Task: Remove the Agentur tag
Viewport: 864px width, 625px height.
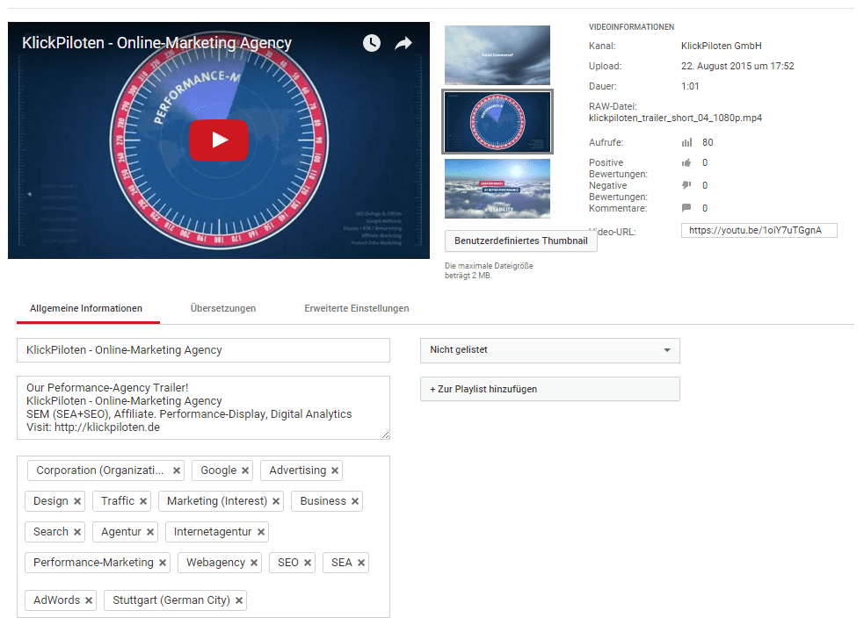Action: (x=150, y=532)
